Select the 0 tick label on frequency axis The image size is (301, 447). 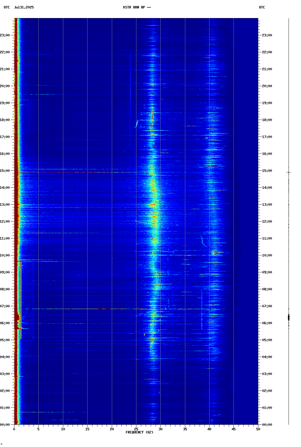pos(14,429)
